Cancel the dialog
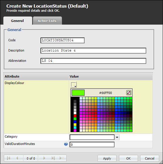This screenshot has height=164, width=163. coord(149,158)
